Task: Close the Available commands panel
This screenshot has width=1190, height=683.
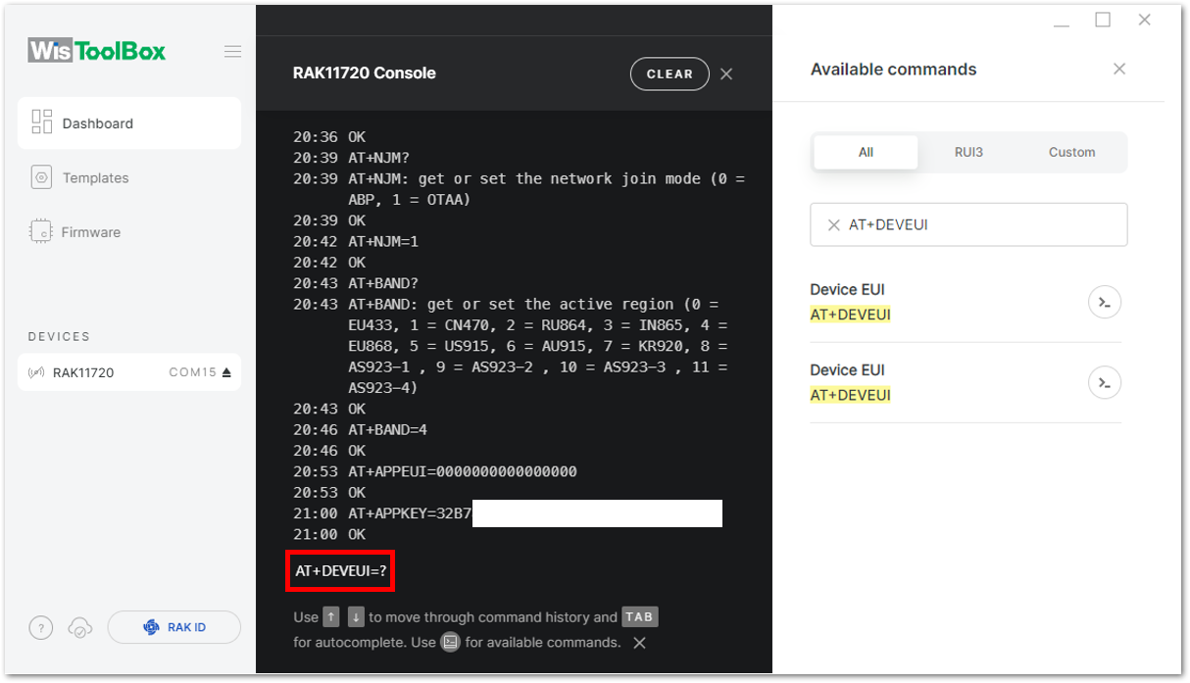Action: coord(1119,69)
